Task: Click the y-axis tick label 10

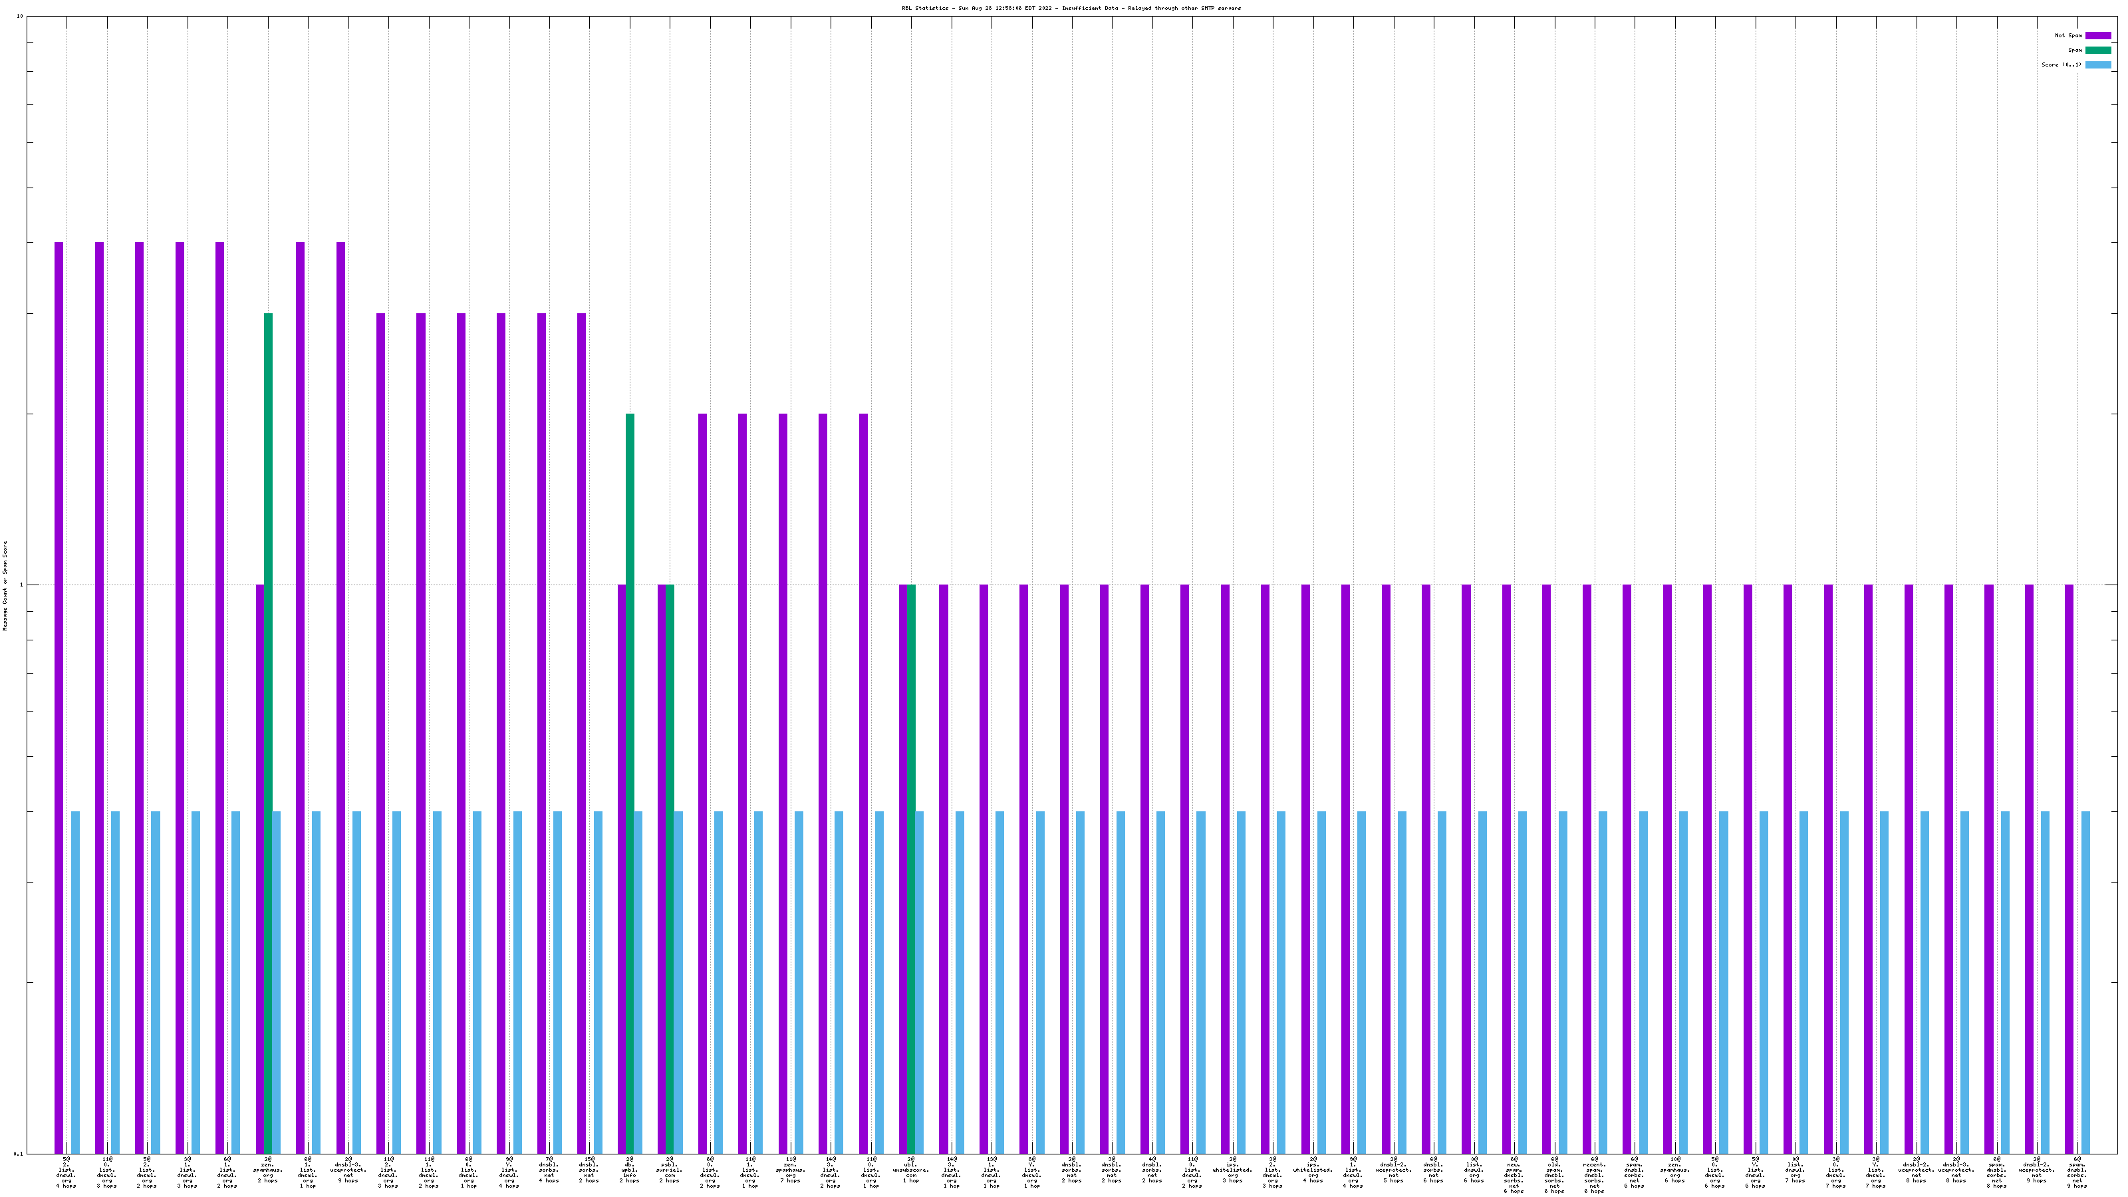Action: (x=20, y=17)
